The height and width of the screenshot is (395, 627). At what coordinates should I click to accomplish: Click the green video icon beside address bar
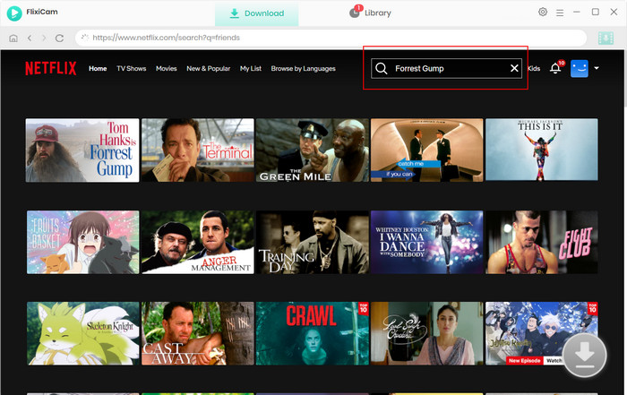[x=606, y=38]
